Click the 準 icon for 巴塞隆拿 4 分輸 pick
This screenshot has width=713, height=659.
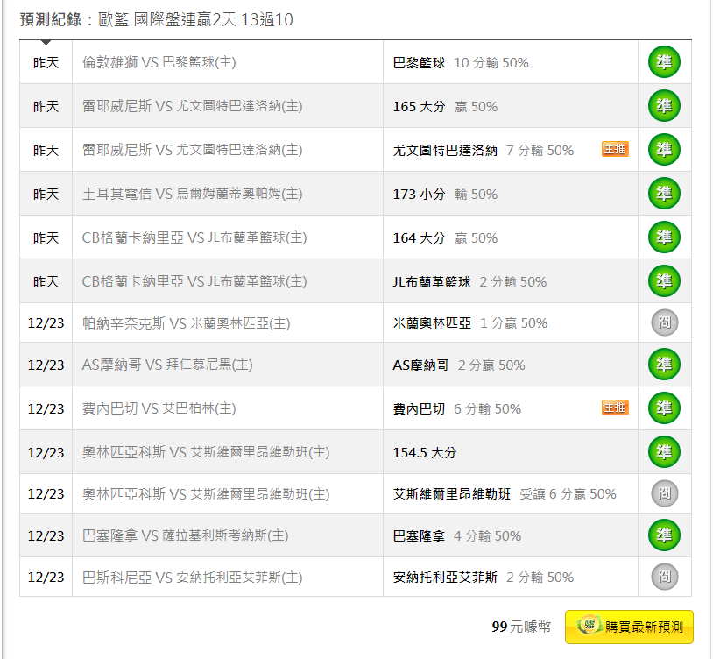coord(664,535)
